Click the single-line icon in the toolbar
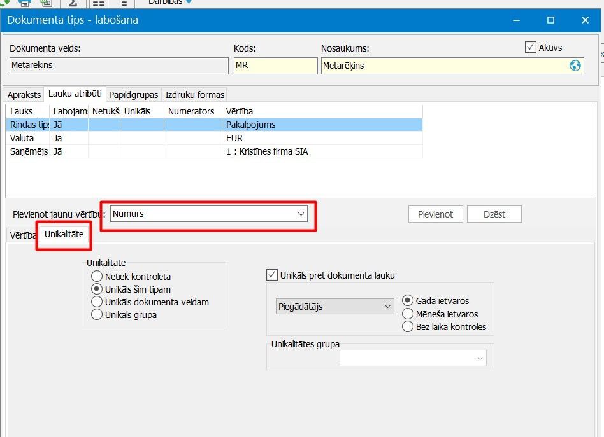The image size is (604, 437). (124, 3)
